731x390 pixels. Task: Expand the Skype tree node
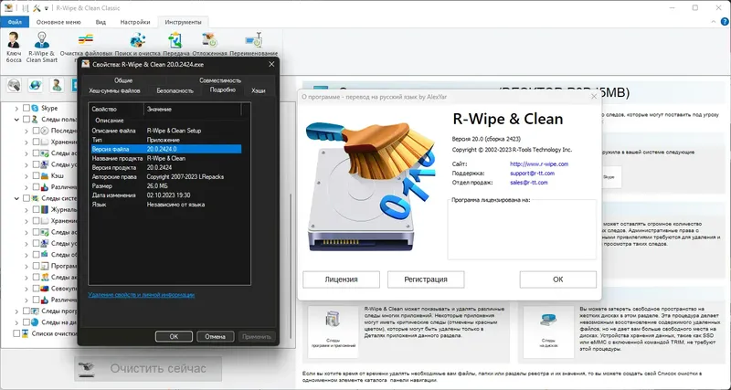[x=16, y=108]
